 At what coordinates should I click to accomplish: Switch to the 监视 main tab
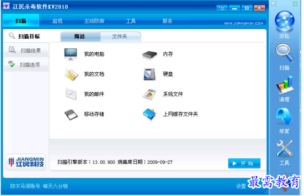click(x=57, y=21)
